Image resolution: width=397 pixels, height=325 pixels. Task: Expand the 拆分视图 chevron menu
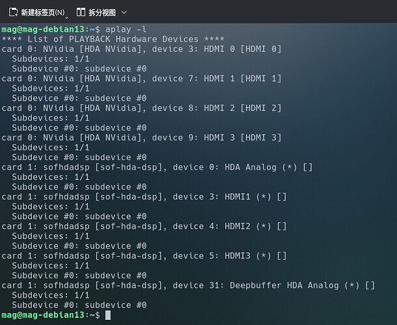(x=124, y=12)
